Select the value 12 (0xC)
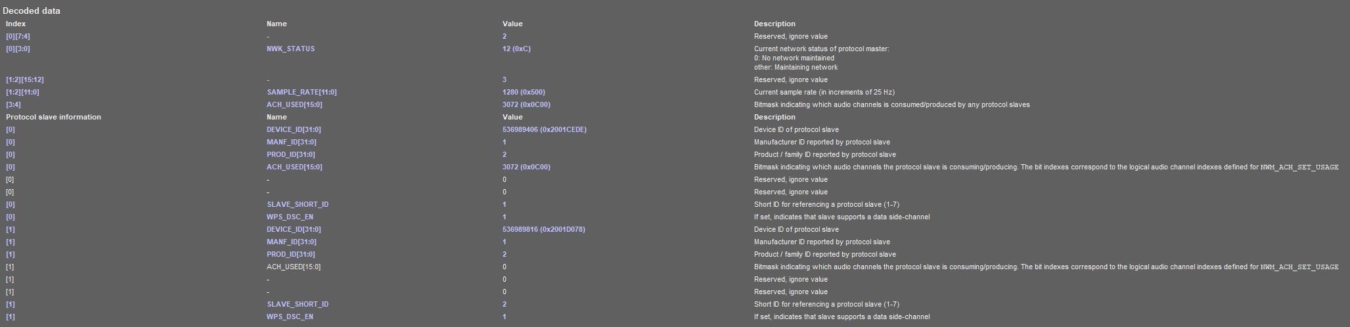The height and width of the screenshot is (327, 1350). point(516,49)
